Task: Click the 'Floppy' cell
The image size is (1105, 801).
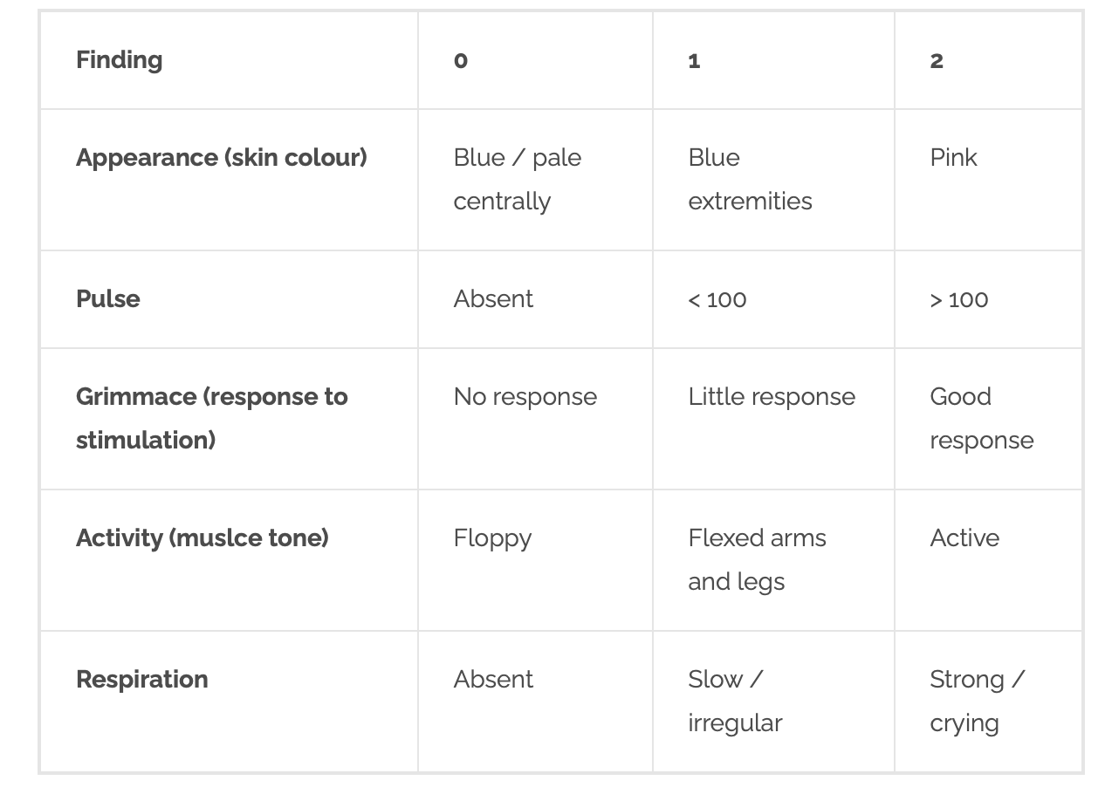Action: pyautogui.click(x=492, y=538)
